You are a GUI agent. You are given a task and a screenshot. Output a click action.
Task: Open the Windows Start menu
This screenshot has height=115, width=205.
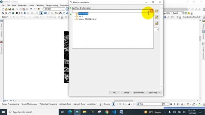[x=4, y=112]
